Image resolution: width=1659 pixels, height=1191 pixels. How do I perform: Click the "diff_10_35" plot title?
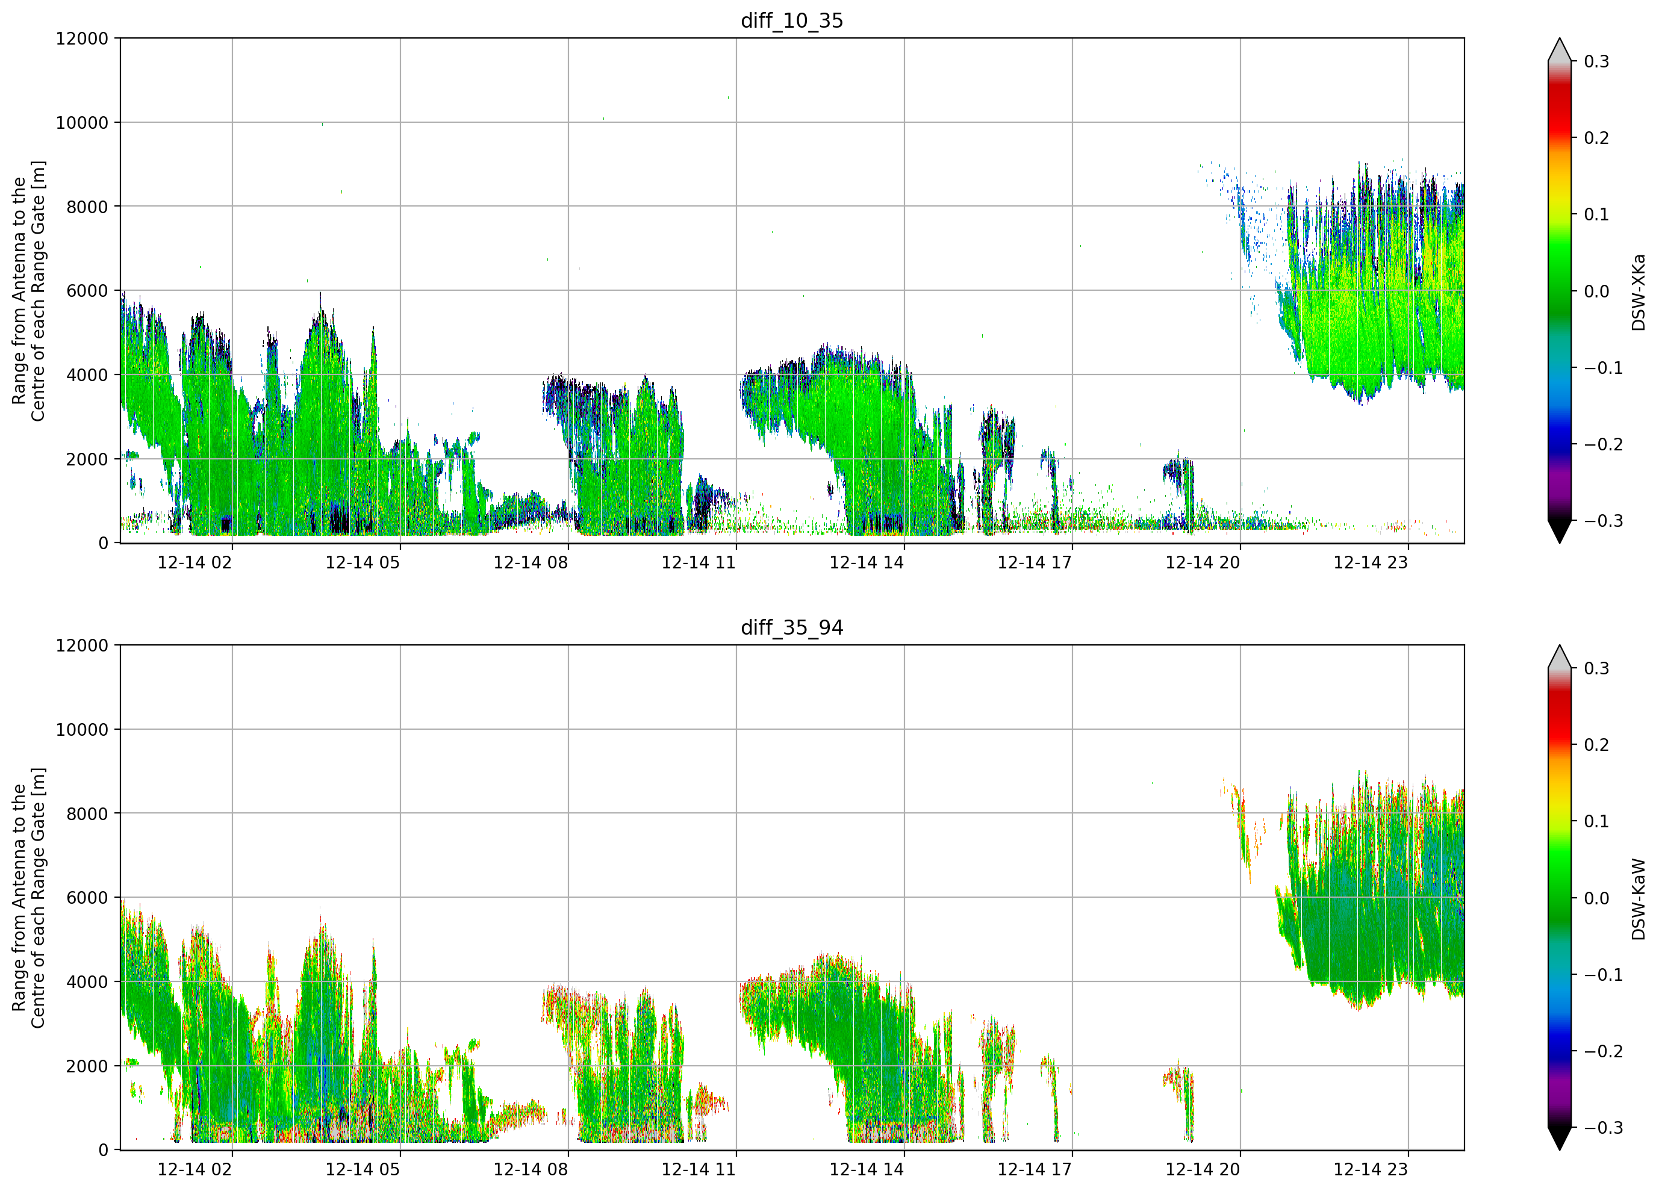(x=792, y=20)
